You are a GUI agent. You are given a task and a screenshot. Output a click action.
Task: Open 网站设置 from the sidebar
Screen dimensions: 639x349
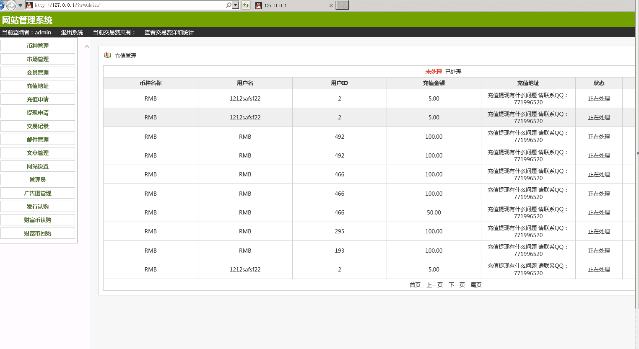[38, 166]
